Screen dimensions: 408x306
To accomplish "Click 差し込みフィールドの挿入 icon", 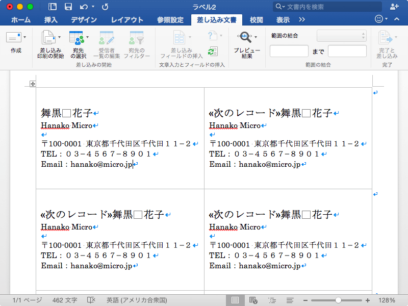I will click(179, 37).
